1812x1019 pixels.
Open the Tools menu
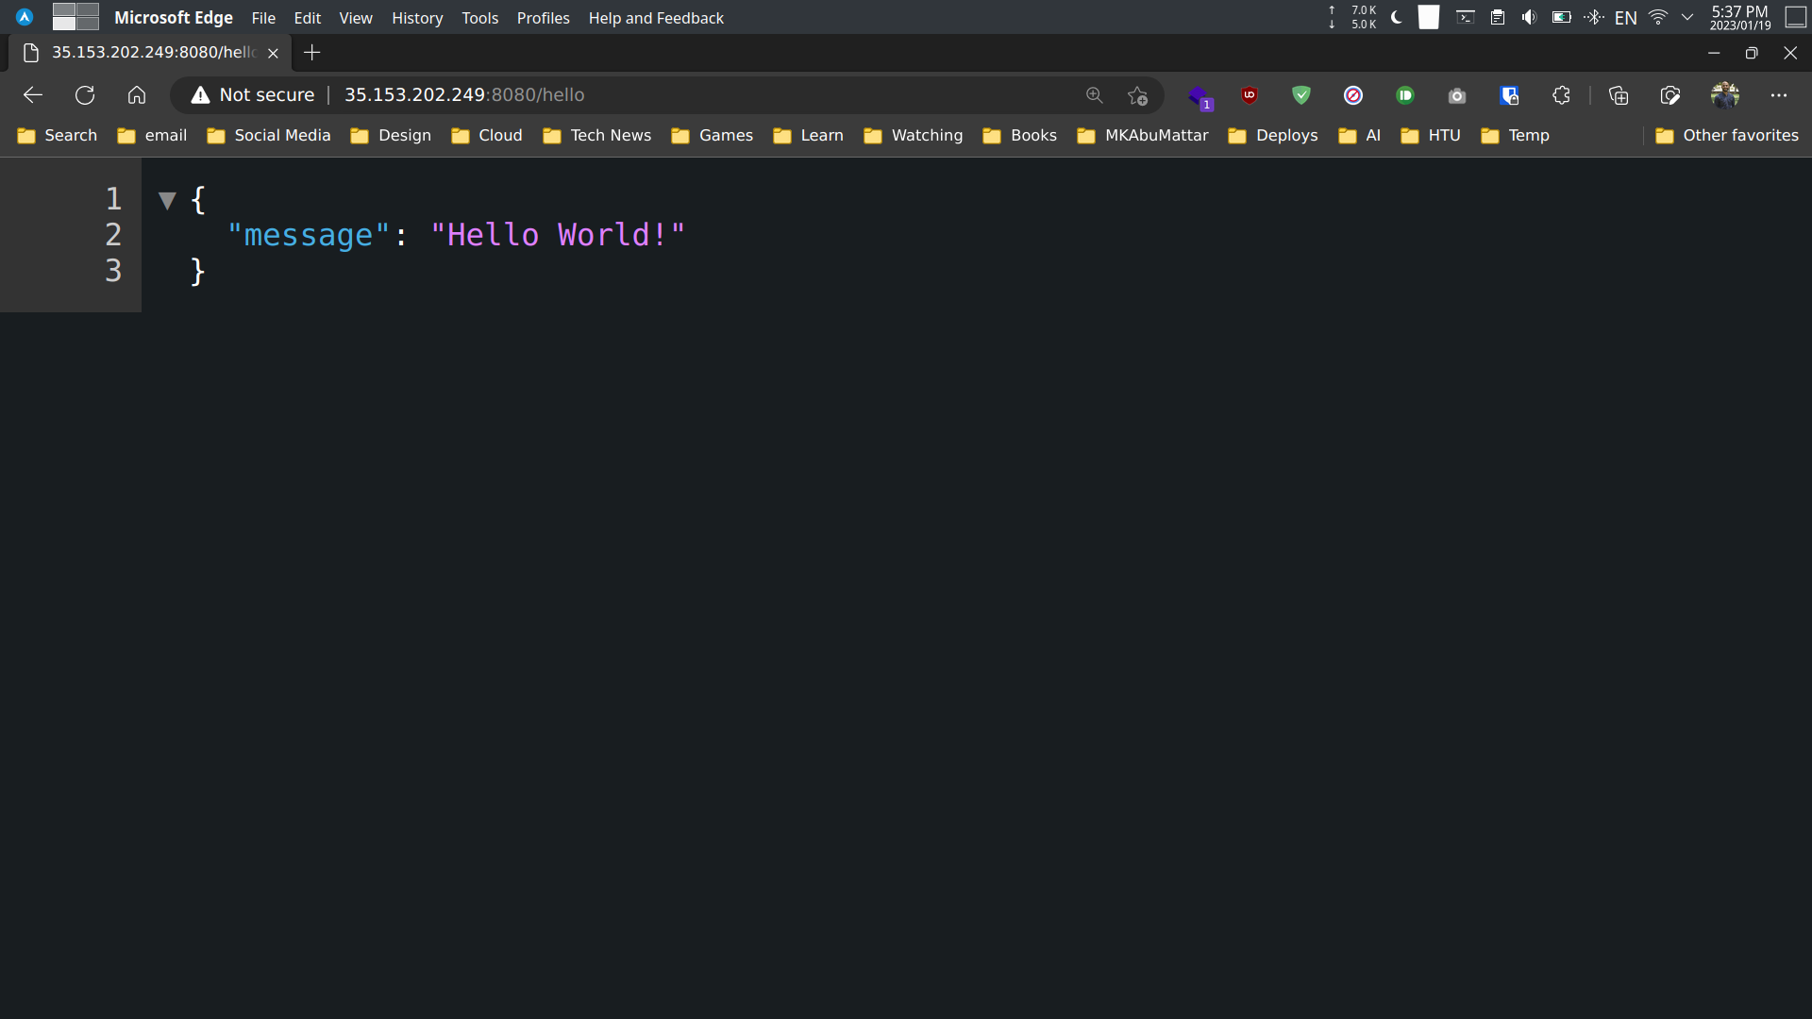click(479, 18)
